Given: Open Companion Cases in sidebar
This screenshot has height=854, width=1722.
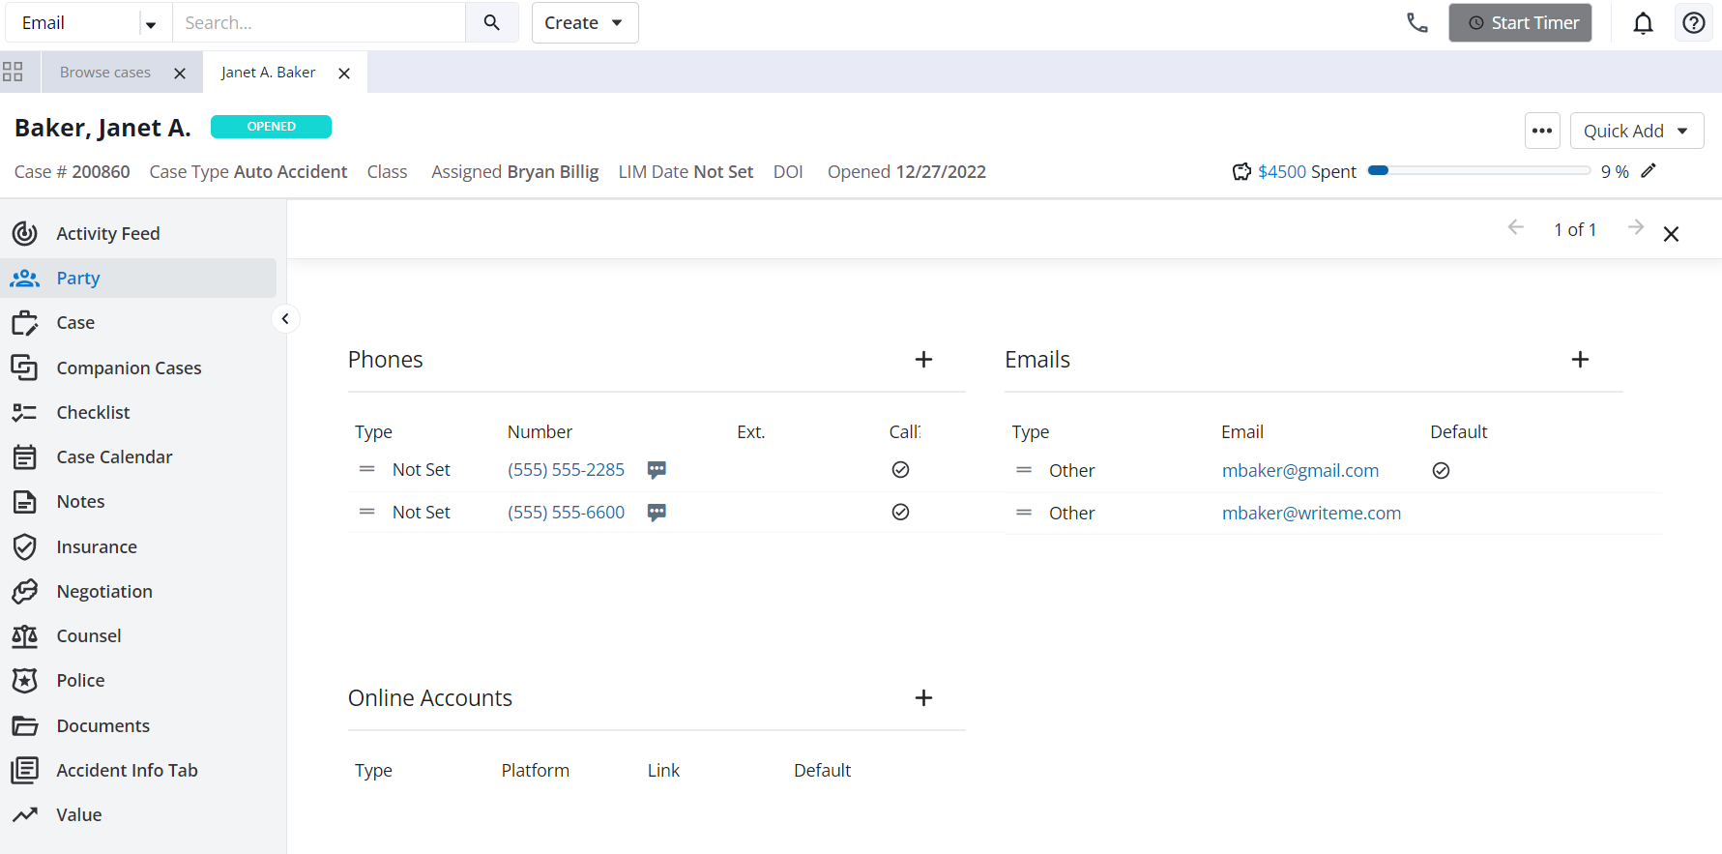Looking at the screenshot, I should [x=139, y=368].
